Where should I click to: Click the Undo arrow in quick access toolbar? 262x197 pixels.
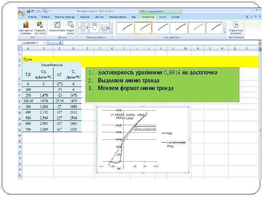pos(32,11)
